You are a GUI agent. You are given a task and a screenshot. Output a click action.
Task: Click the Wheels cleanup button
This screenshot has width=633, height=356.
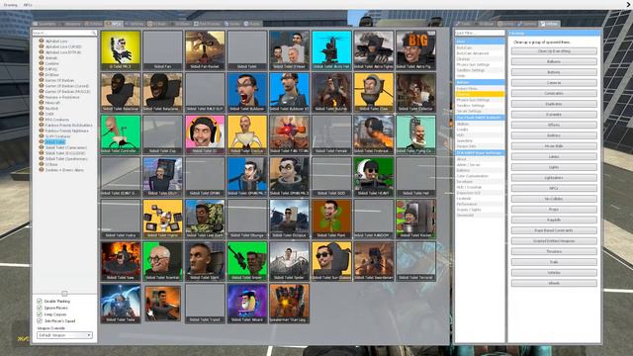(x=554, y=283)
